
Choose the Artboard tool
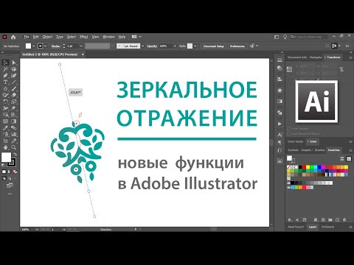pos(6,141)
